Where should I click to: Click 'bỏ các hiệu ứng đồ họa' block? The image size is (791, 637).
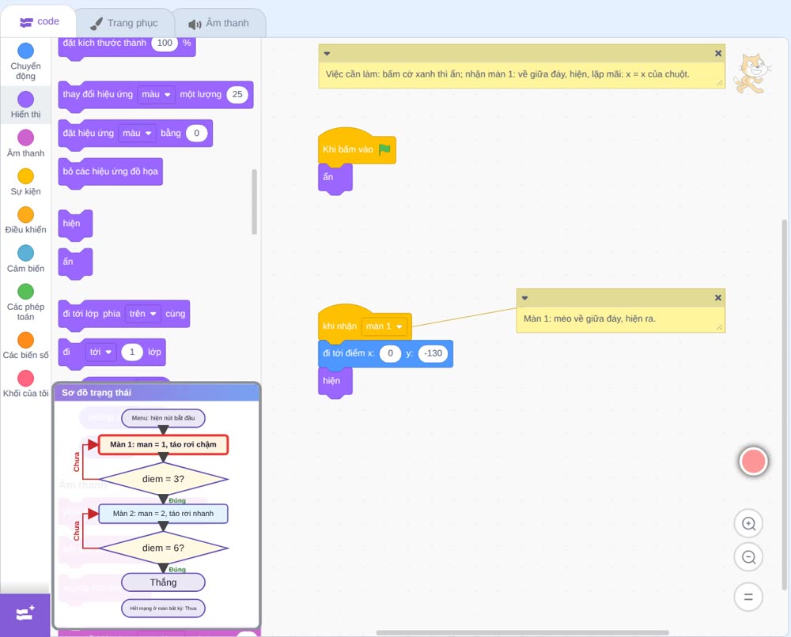point(111,172)
